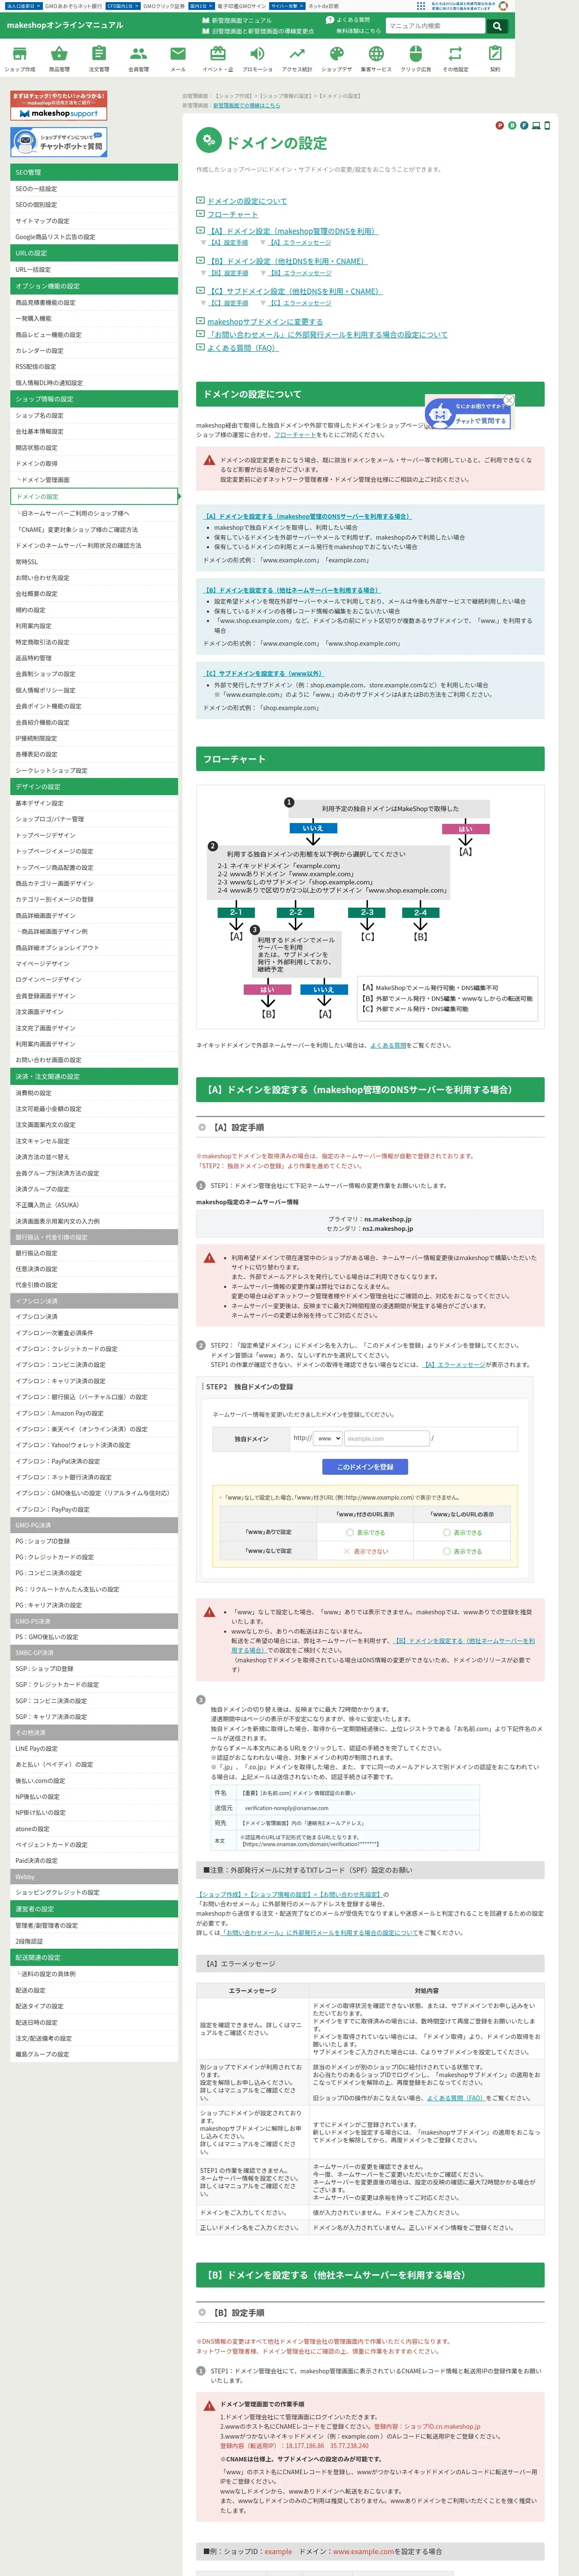Image resolution: width=579 pixels, height=2576 pixels.
Task: Open makeshopサブドメインに変更する link
Action: tap(265, 322)
